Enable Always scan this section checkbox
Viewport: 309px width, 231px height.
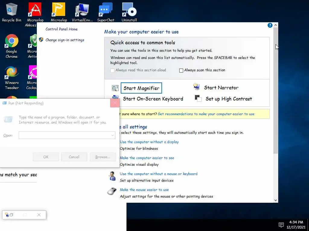pyautogui.click(x=181, y=70)
